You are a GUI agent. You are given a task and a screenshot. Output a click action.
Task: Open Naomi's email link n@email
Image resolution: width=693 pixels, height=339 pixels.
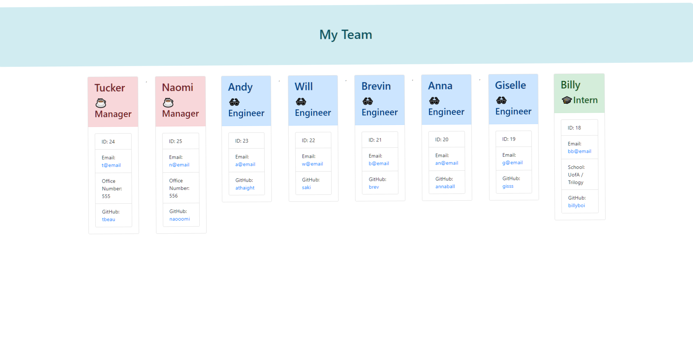click(x=179, y=165)
